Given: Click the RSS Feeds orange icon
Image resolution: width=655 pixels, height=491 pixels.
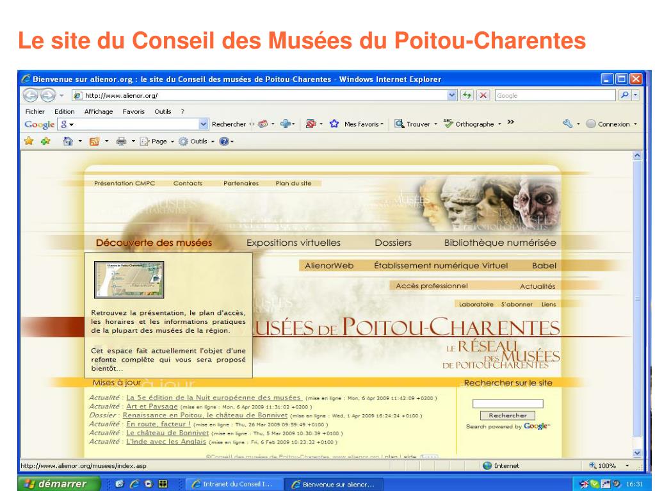Looking at the screenshot, I should pyautogui.click(x=94, y=141).
